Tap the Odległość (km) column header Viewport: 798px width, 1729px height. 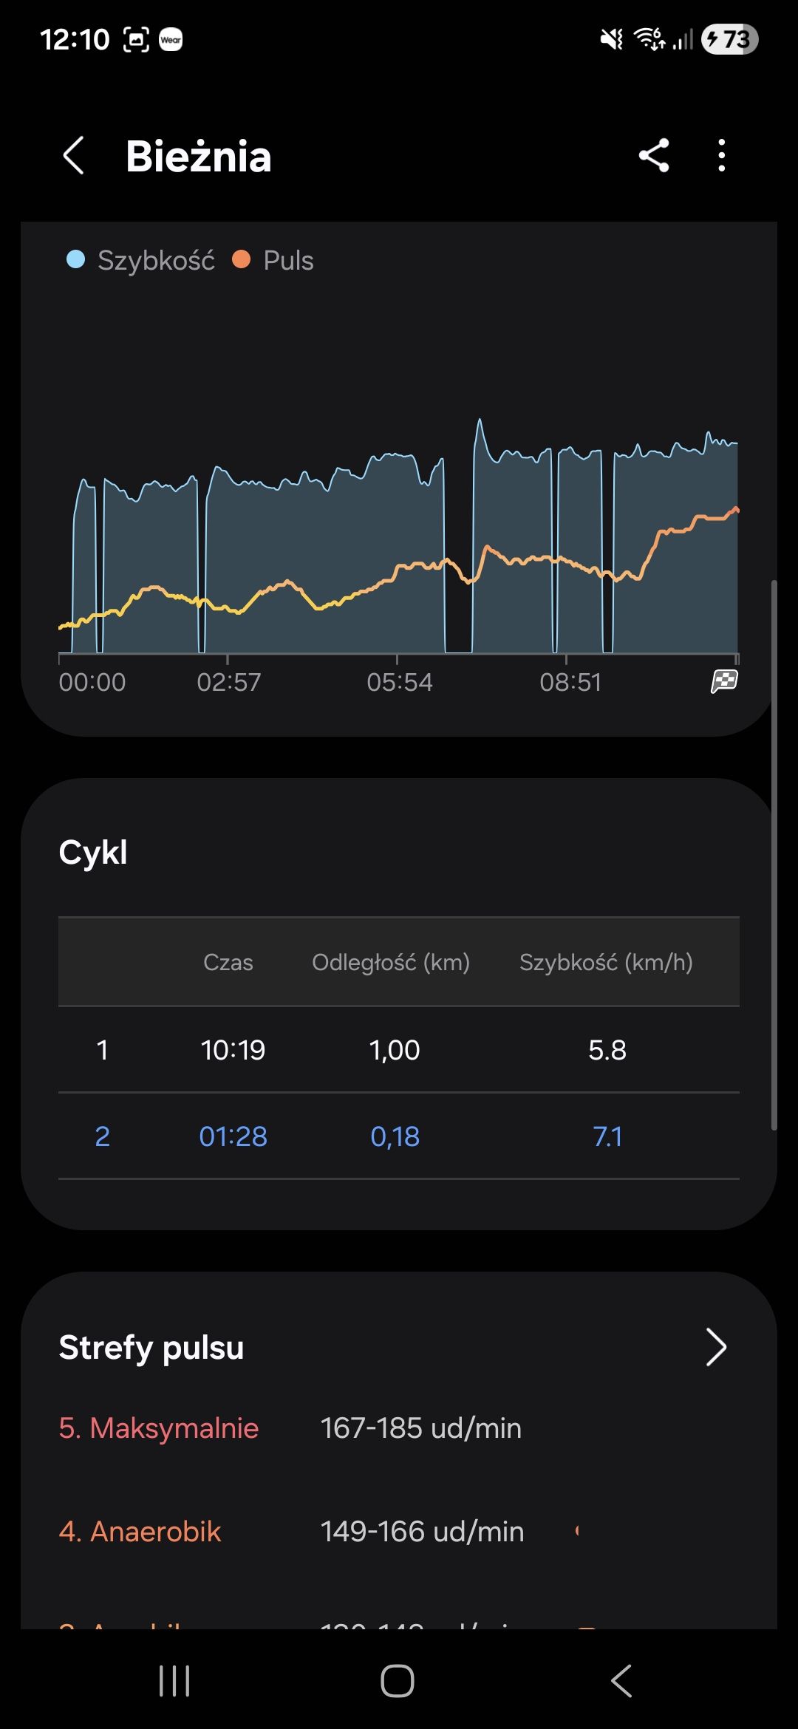coord(391,962)
